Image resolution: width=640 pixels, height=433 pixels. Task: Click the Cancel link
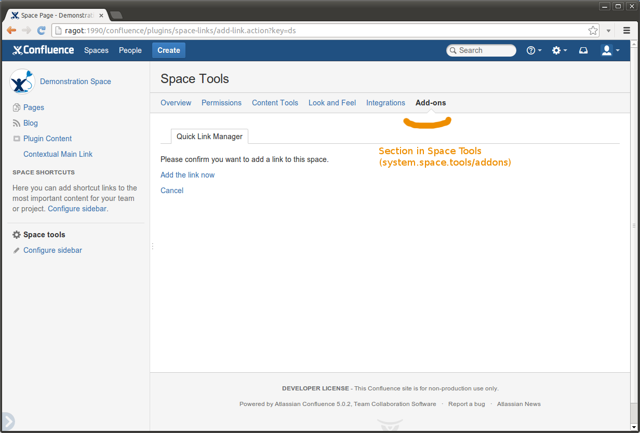(172, 191)
